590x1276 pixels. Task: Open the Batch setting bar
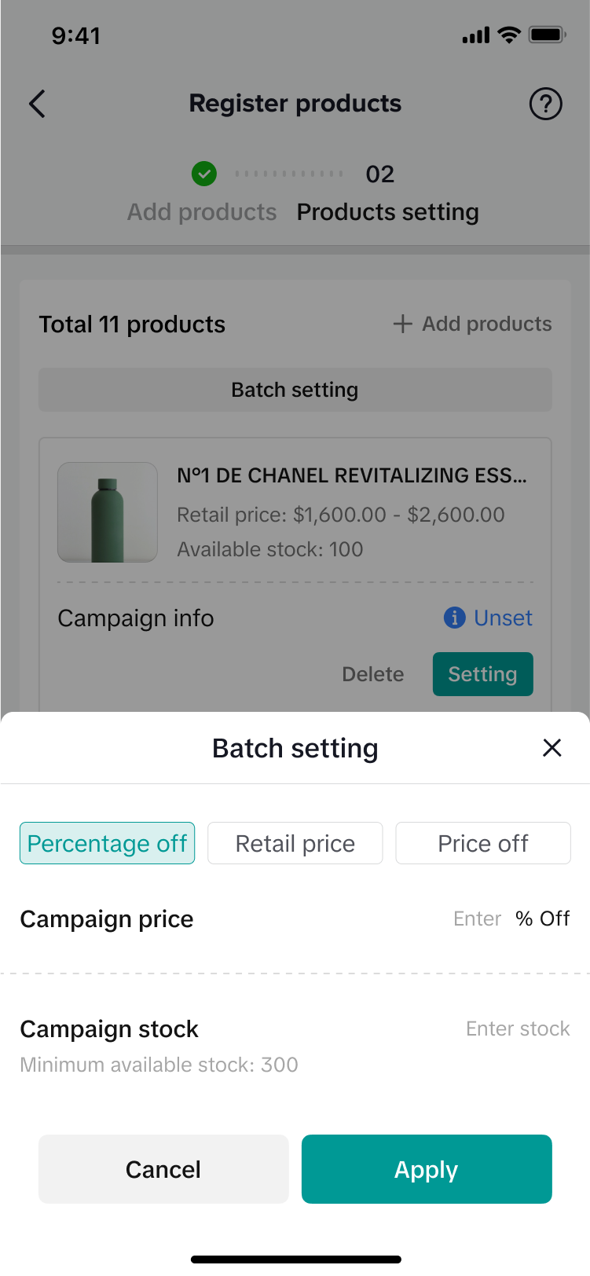point(295,390)
